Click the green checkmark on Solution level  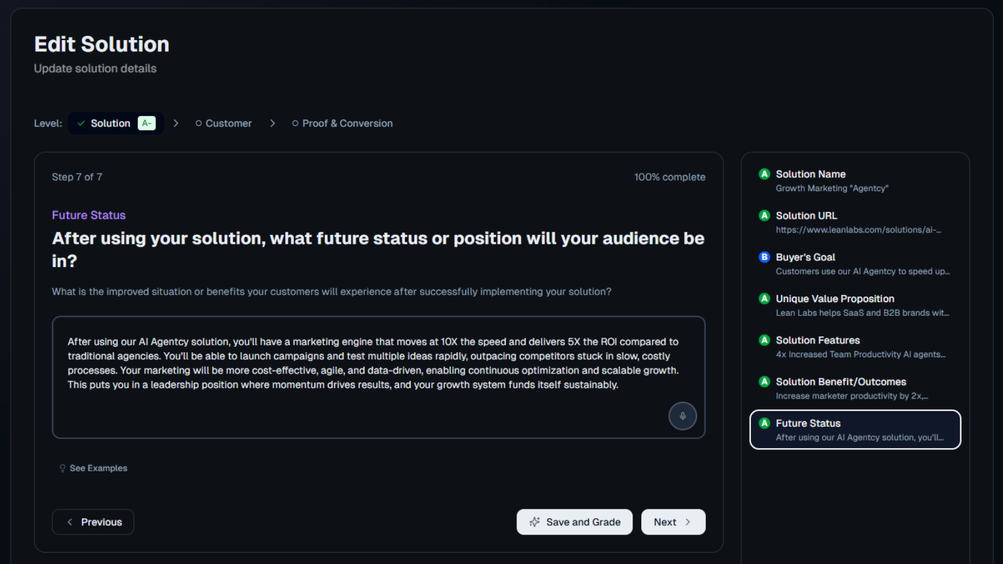click(x=81, y=123)
